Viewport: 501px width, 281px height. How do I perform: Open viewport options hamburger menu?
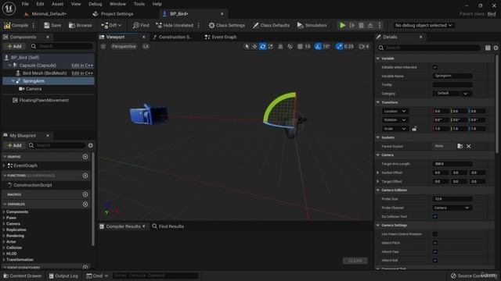(103, 47)
